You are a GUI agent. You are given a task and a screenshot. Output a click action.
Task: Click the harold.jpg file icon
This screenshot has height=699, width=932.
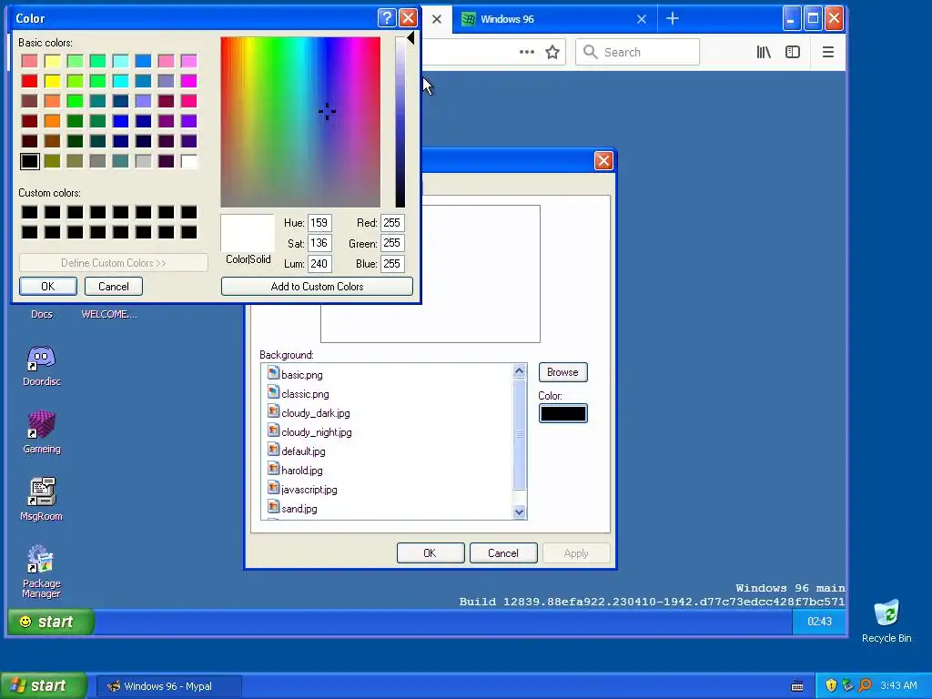point(273,469)
